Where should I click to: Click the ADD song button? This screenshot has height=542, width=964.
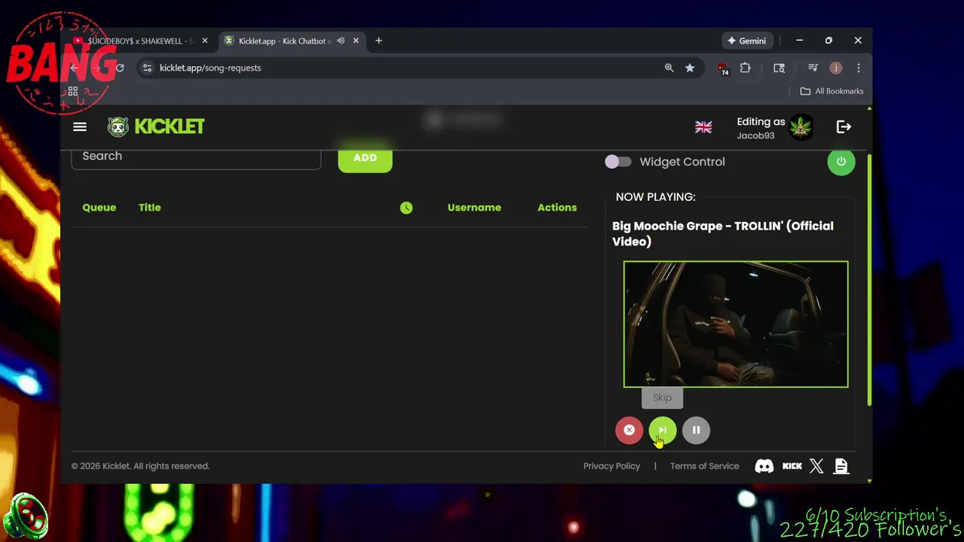tap(365, 158)
